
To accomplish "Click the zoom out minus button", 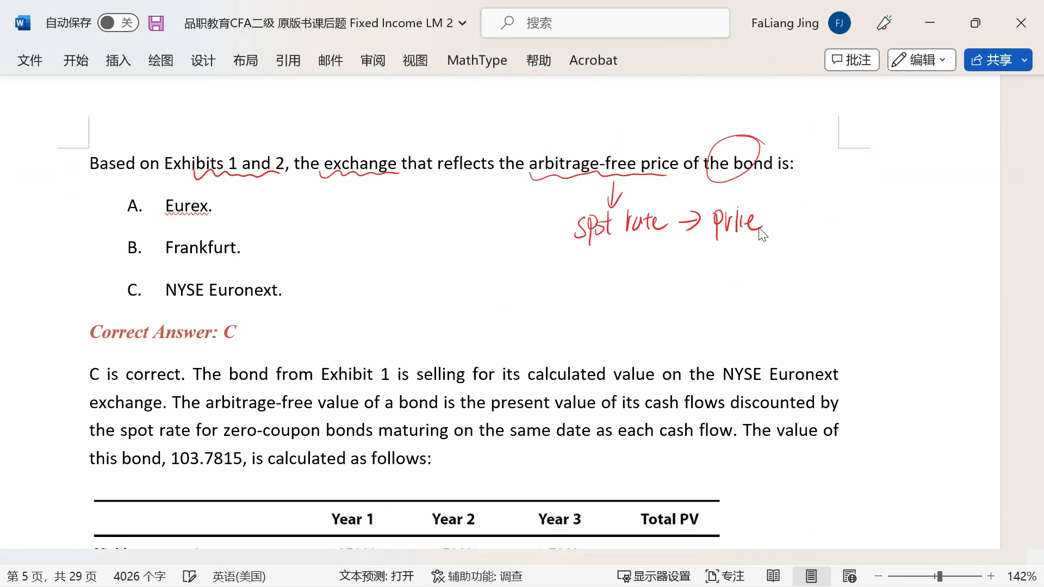I will pyautogui.click(x=878, y=576).
